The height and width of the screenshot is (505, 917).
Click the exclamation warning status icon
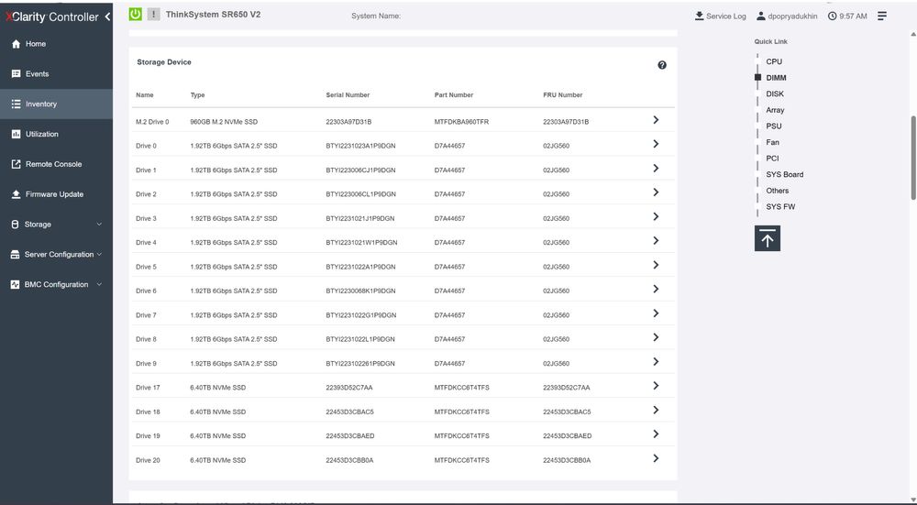[x=153, y=14]
